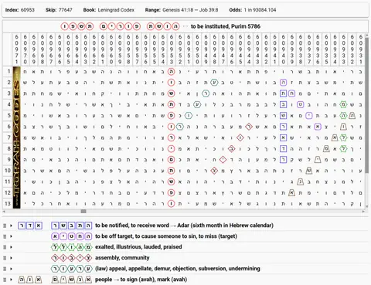The height and width of the screenshot is (285, 371).
Task: Select column header 60953
Action: pyautogui.click(x=172, y=49)
